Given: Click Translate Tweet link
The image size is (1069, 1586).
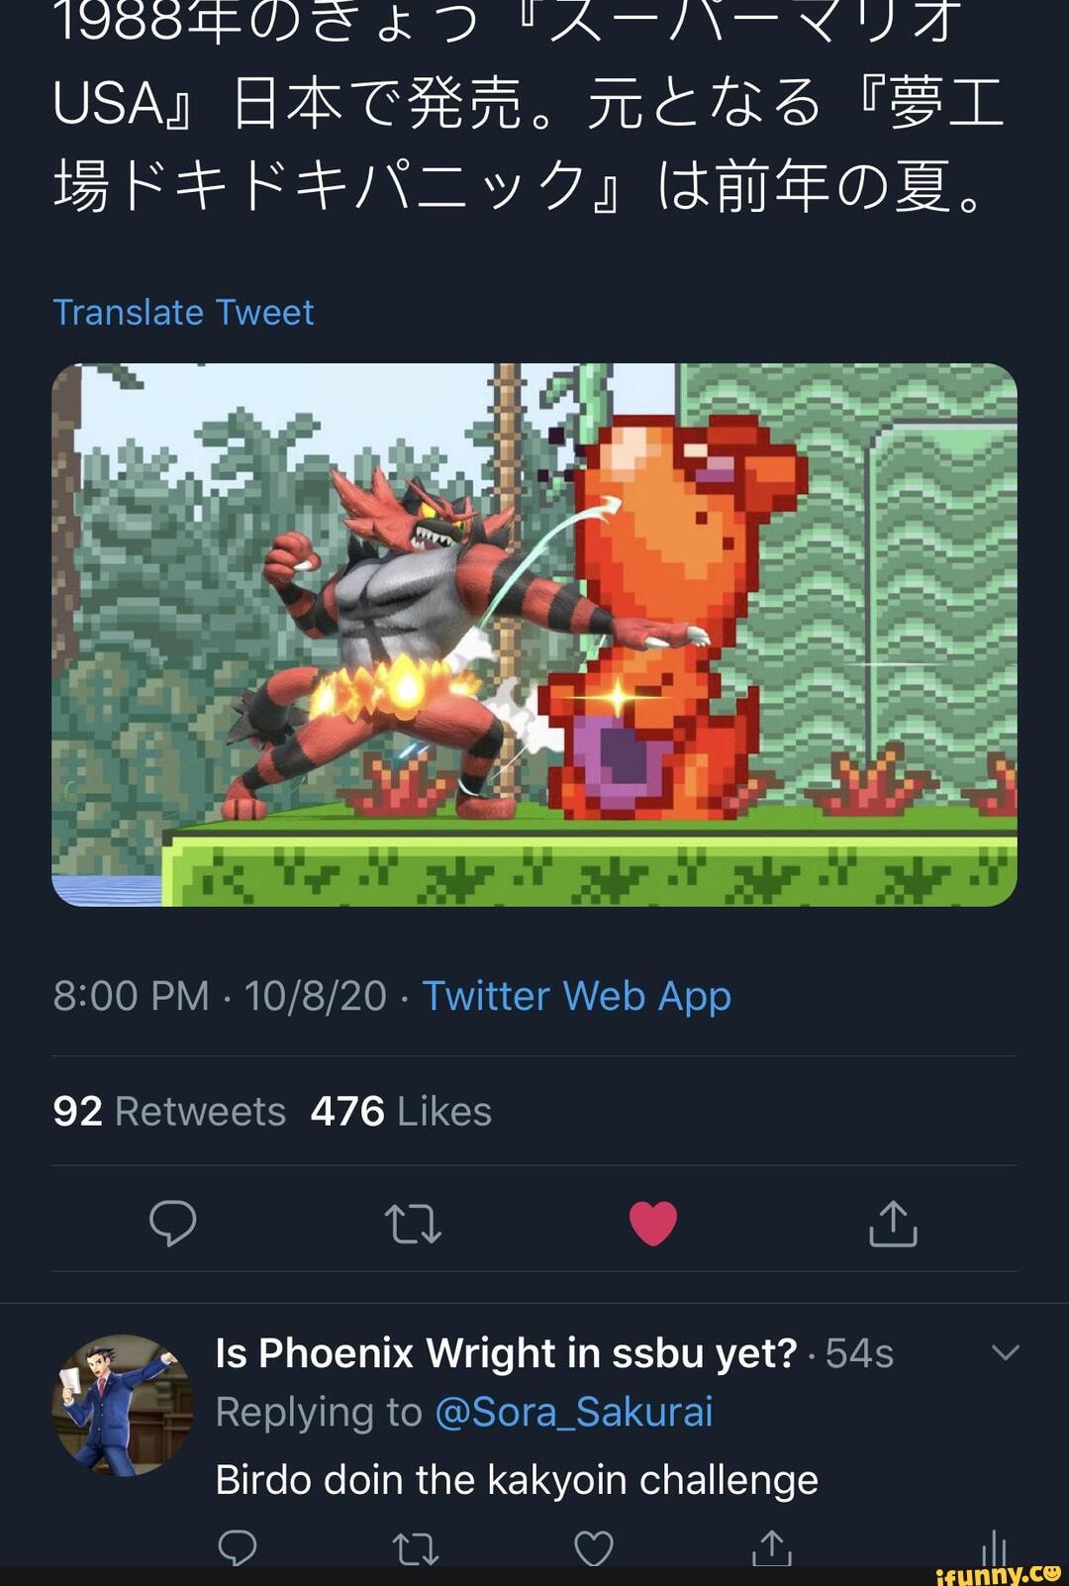Looking at the screenshot, I should [x=183, y=312].
